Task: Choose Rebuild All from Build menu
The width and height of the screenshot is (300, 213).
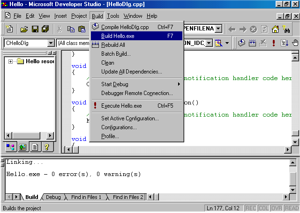Action: 136,45
